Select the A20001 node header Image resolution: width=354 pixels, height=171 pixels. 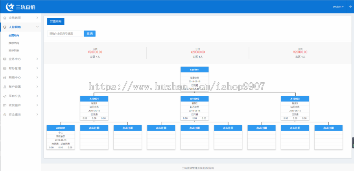click(x=61, y=128)
